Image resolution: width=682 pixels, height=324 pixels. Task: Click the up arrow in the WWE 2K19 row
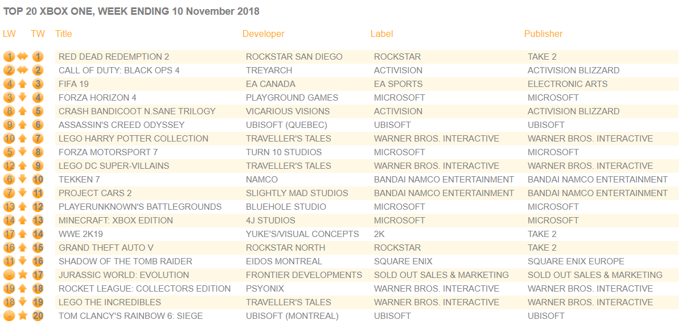point(23,234)
